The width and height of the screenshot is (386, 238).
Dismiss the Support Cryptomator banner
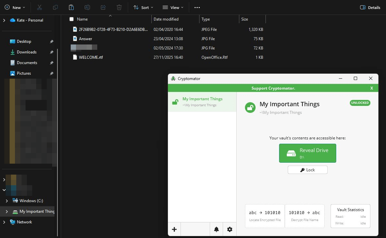click(x=371, y=88)
